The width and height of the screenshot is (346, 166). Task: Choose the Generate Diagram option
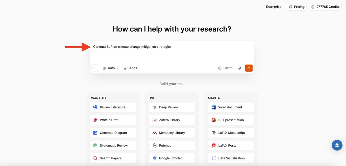(113, 133)
